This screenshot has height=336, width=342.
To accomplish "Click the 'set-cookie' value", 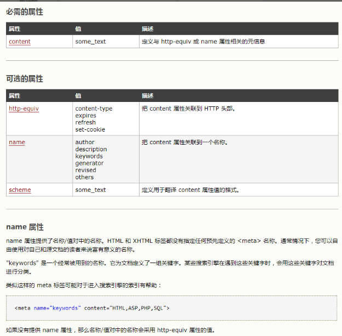I will [x=90, y=129].
